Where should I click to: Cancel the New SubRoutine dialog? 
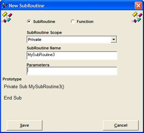pos(121,125)
